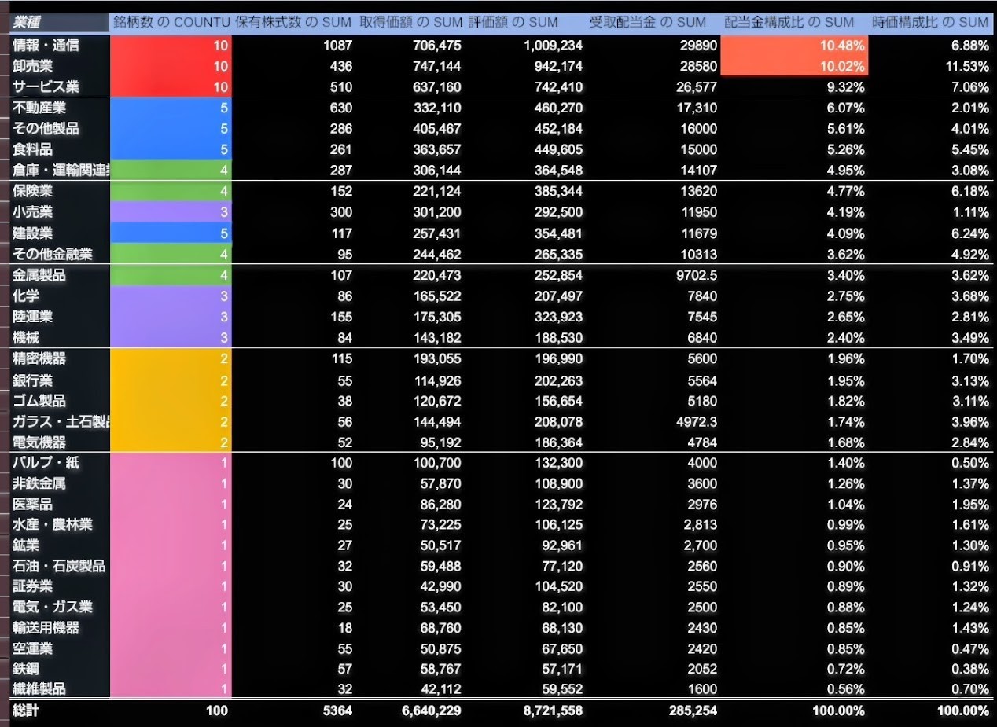Select the green count cell for 保険業
997x727 pixels.
pos(171,191)
